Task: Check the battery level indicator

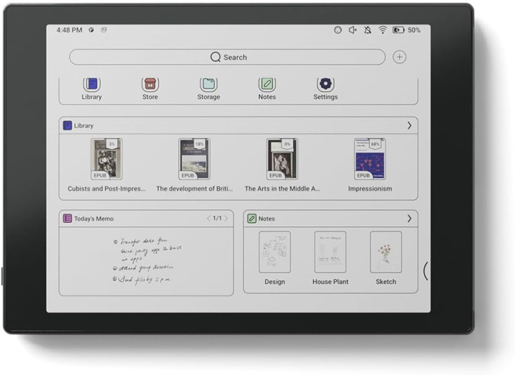Action: (398, 30)
